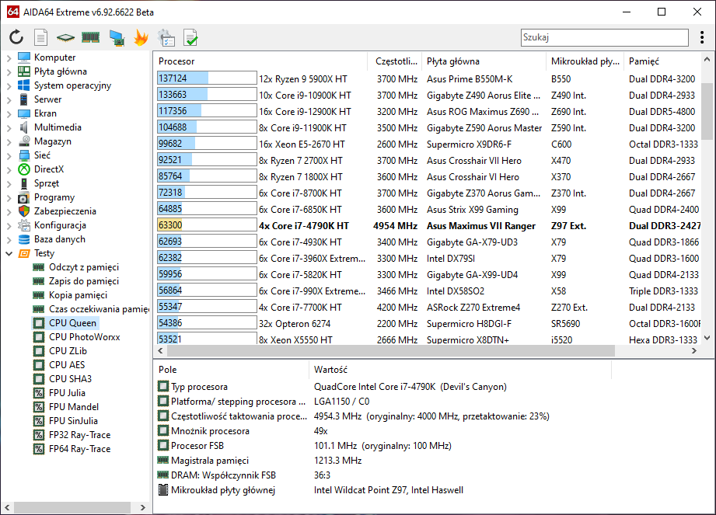Click the document with green checkmark icon
Screen dimensions: 716x515
(190, 37)
